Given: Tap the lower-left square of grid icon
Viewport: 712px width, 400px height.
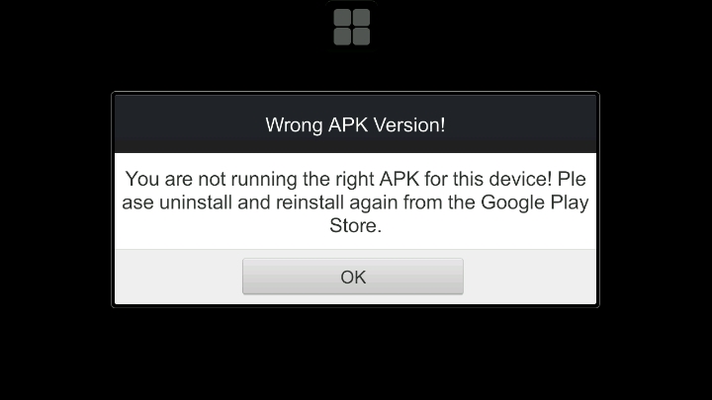Looking at the screenshot, I should pos(342,37).
